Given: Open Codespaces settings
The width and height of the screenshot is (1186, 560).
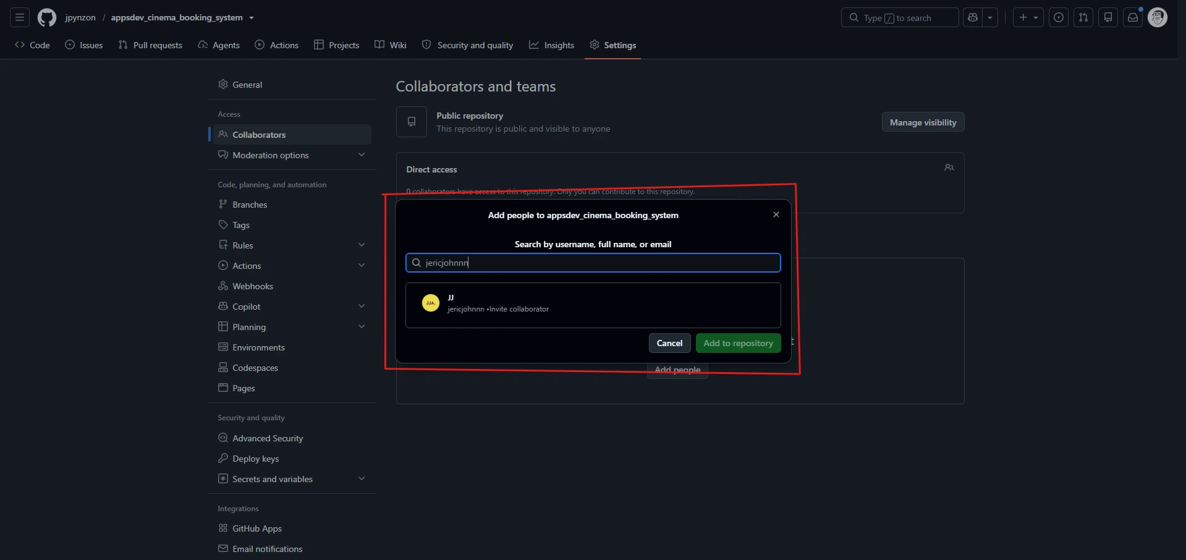Looking at the screenshot, I should pyautogui.click(x=292, y=368).
